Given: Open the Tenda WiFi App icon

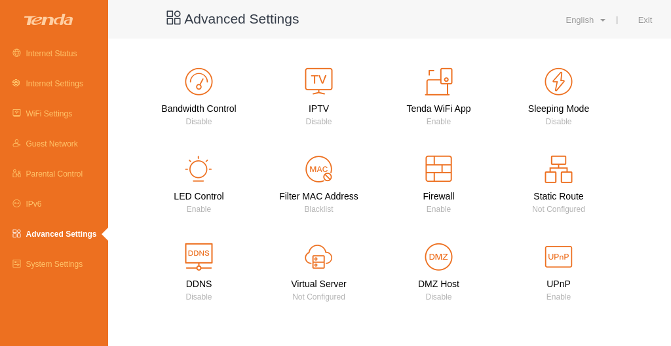Looking at the screenshot, I should point(438,82).
